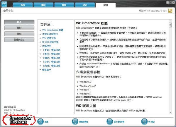
Task: Open the 「設定」標籤功能 link
Action: (51, 62)
